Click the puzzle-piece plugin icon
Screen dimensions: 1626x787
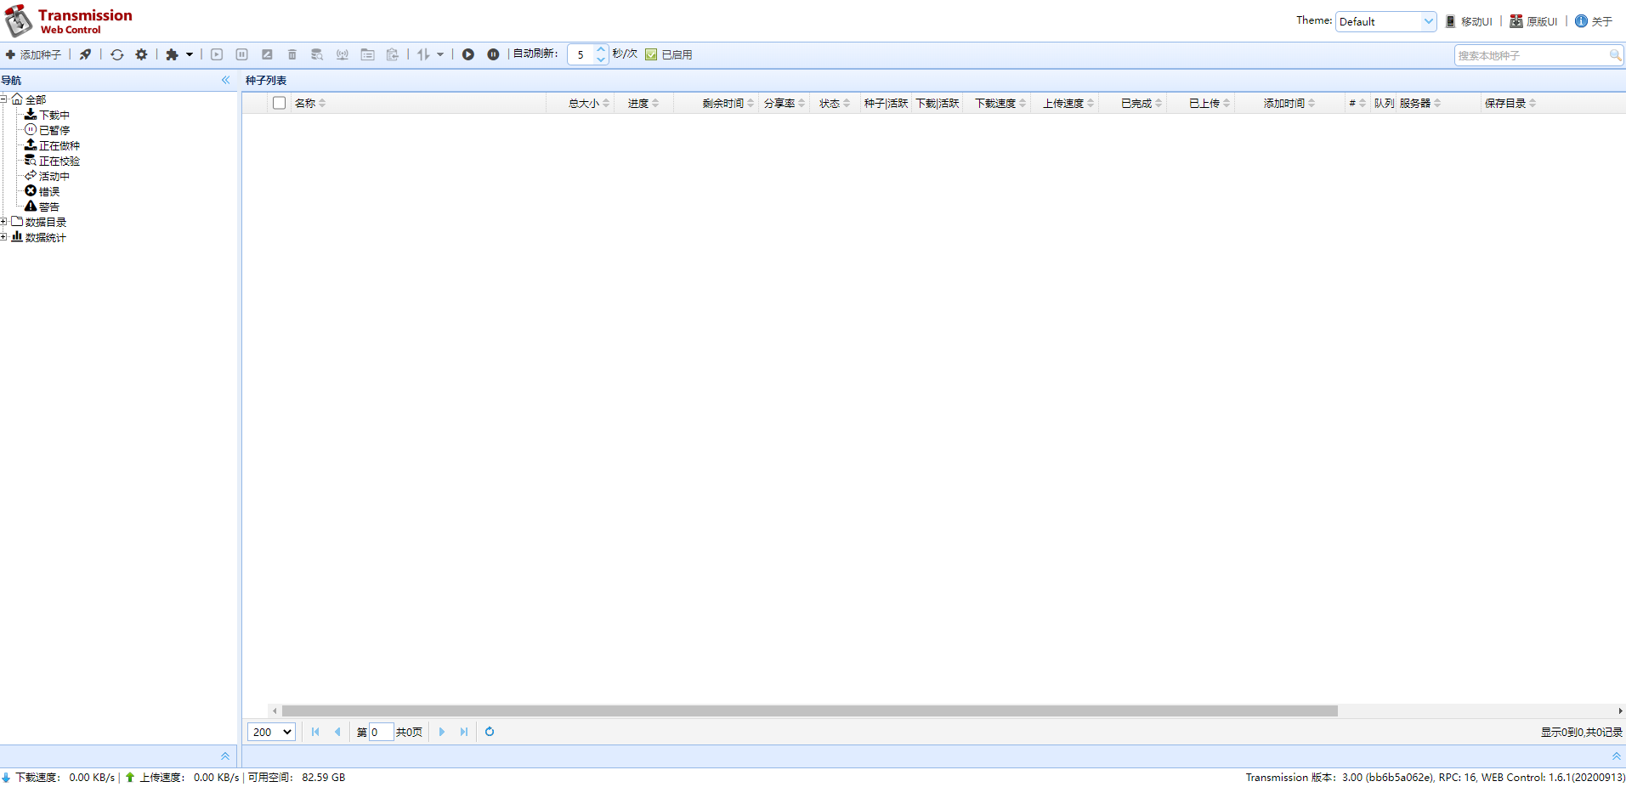click(x=173, y=54)
